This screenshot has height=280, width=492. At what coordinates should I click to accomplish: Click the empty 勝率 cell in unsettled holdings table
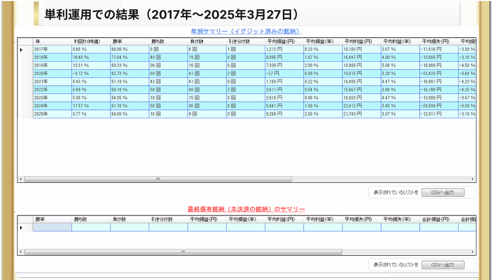[x=52, y=227]
